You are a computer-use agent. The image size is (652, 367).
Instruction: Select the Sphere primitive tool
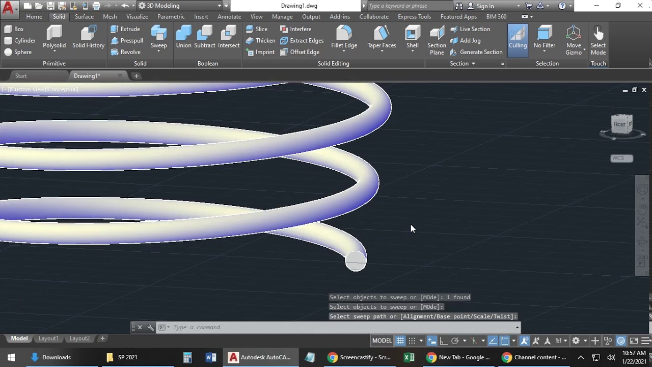click(x=18, y=52)
